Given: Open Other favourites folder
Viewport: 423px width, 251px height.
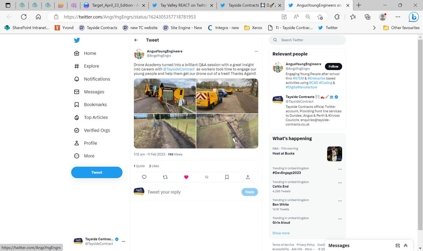Looking at the screenshot, I should tap(401, 28).
